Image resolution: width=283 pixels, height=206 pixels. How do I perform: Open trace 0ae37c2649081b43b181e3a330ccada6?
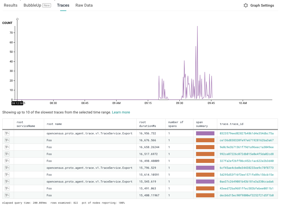247,182
